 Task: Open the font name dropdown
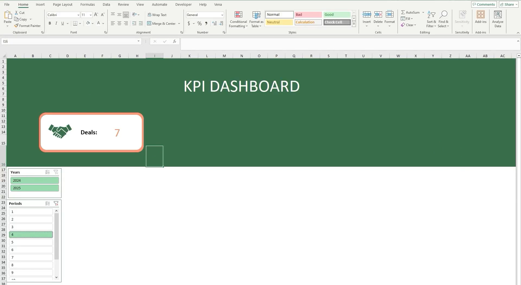tap(78, 15)
